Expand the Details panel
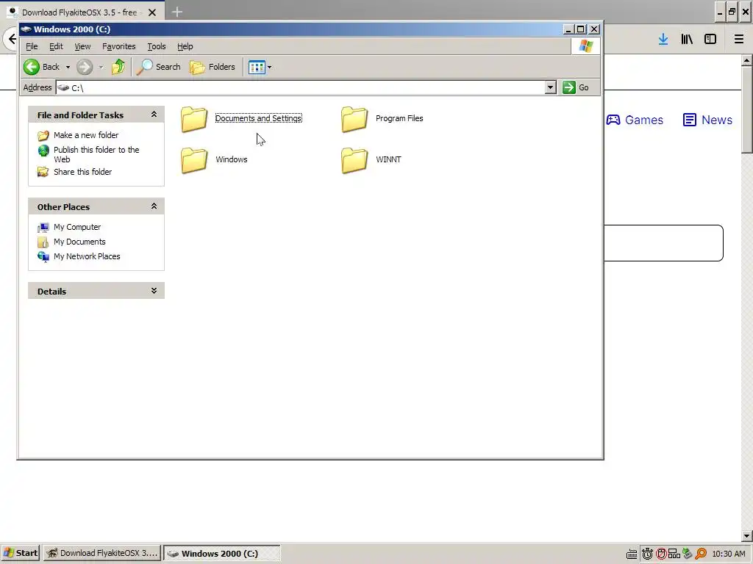Image resolution: width=753 pixels, height=564 pixels. pos(154,291)
